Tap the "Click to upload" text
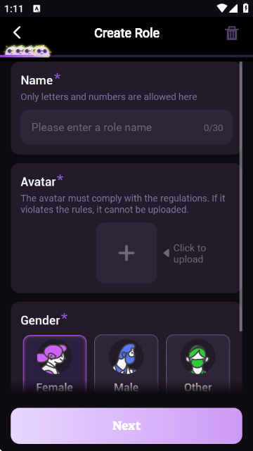The width and height of the screenshot is (253, 451). coord(190,253)
